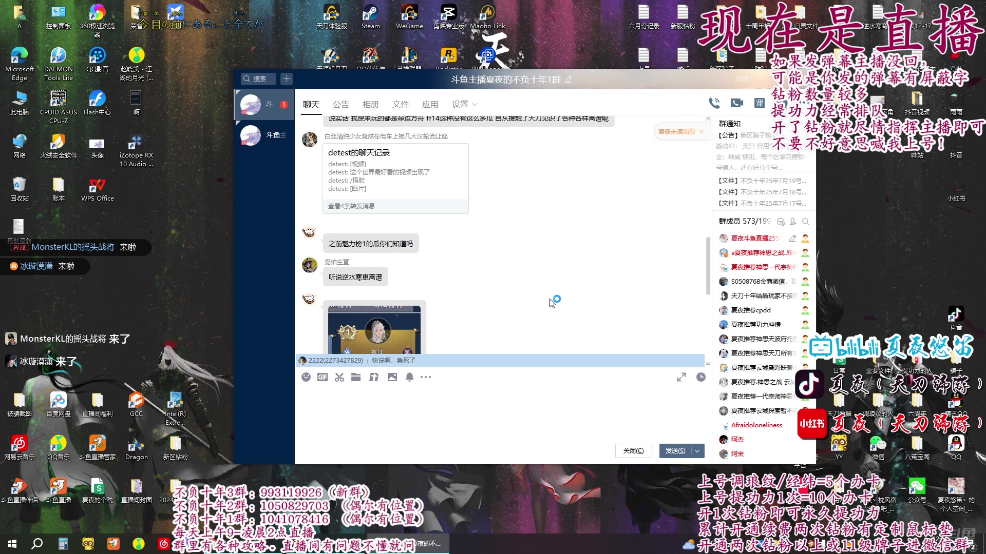
Task: Edit group card next to 夏夜斗鱼直播
Action: tap(792, 239)
